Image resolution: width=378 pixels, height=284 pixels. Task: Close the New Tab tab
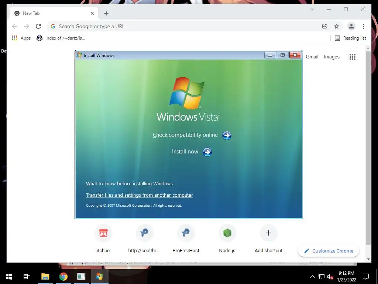tap(92, 13)
